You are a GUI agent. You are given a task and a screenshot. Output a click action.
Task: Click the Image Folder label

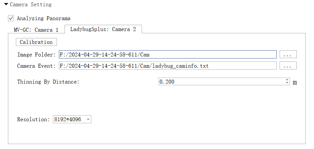(36, 55)
